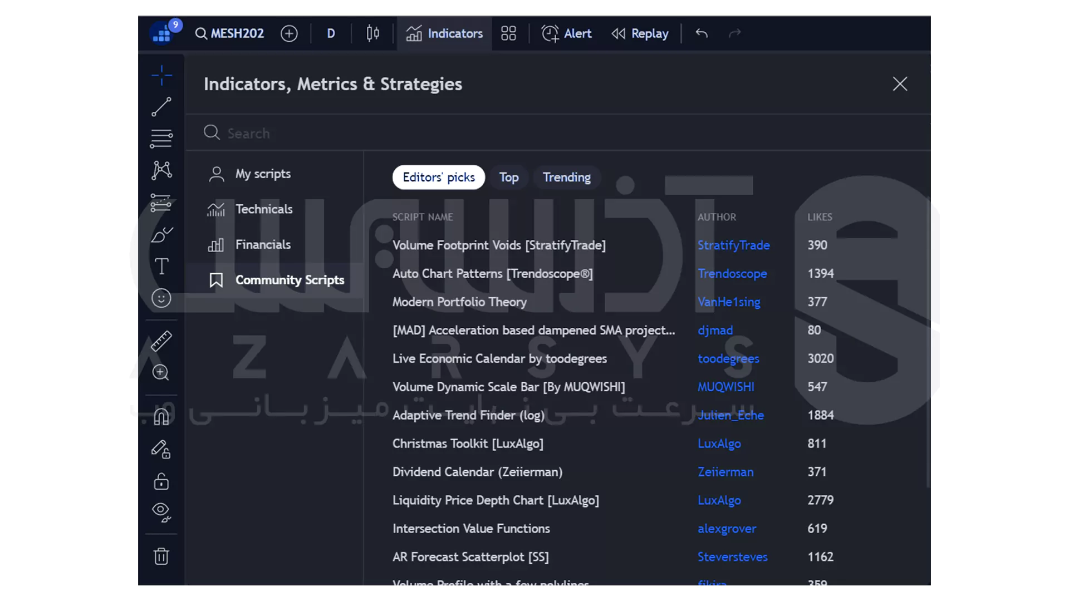1069x601 pixels.
Task: Open author VanHe1sing profile link
Action: click(729, 302)
